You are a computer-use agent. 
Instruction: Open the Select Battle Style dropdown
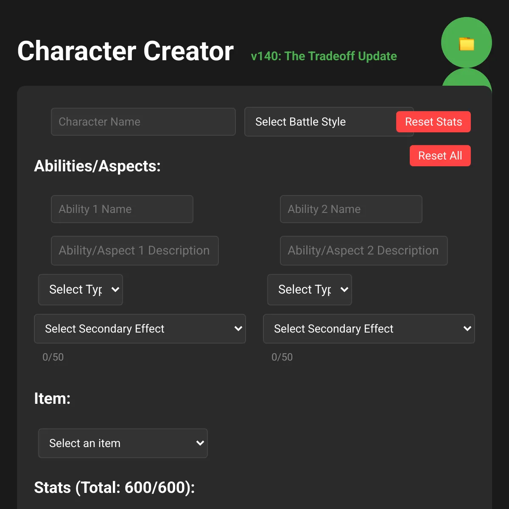point(320,122)
